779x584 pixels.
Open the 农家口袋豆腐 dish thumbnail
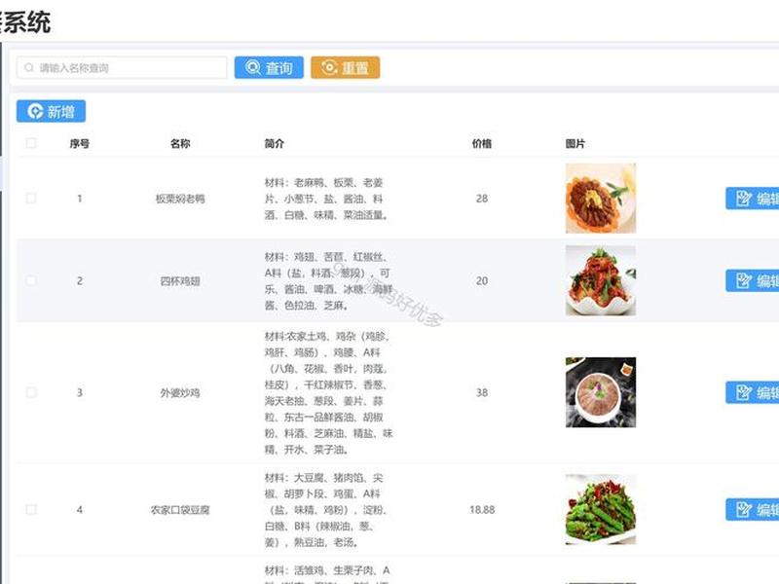(x=601, y=509)
